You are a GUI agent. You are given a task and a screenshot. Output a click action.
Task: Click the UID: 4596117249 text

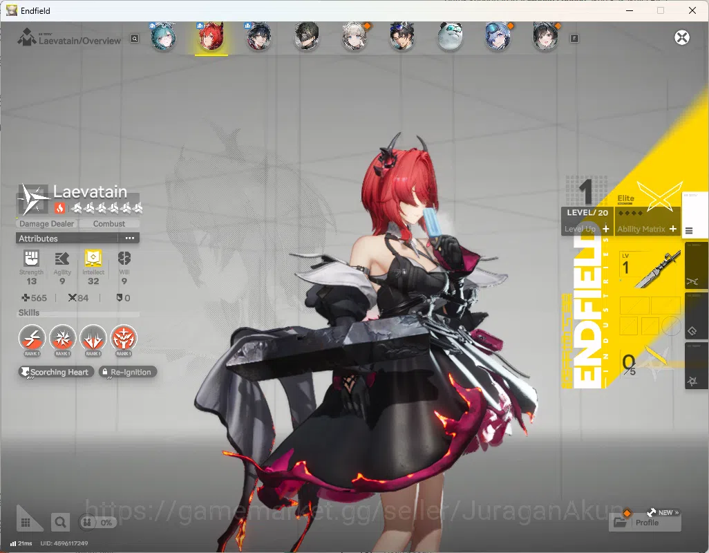(x=64, y=543)
